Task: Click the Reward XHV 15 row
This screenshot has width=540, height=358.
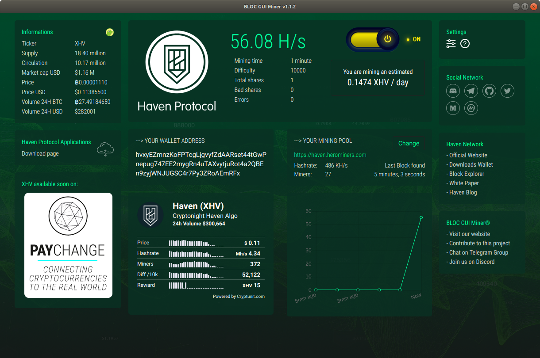Action: [201, 285]
